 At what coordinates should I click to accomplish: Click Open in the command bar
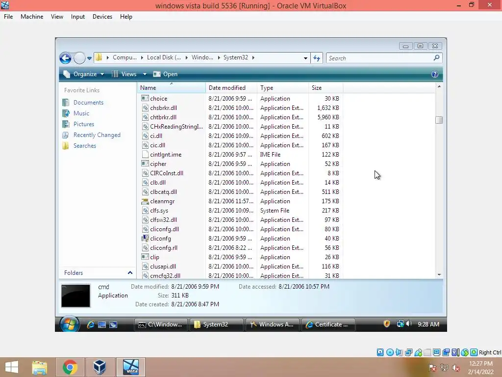coord(166,74)
